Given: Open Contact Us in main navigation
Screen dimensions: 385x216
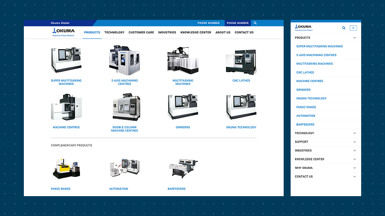Looking at the screenshot, I should point(244,32).
